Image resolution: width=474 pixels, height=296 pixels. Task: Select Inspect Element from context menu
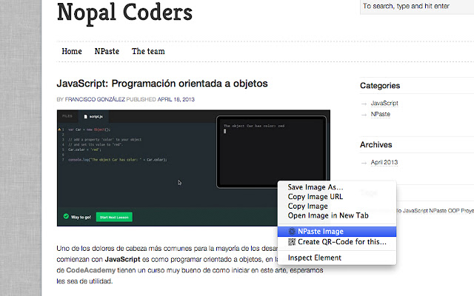pos(337,258)
